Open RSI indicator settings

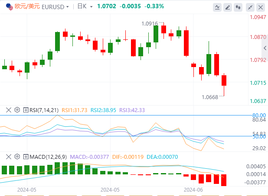[x=17, y=110]
